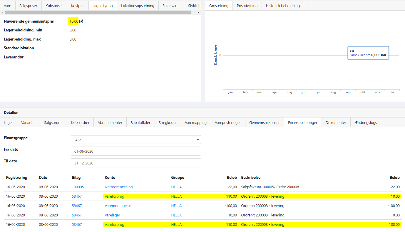This screenshot has height=232, width=405.
Task: Open HELLA group link in Nettoomsætning row
Action: 176,187
